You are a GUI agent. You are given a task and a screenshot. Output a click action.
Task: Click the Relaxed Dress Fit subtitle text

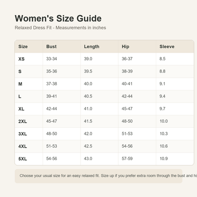(60, 27)
